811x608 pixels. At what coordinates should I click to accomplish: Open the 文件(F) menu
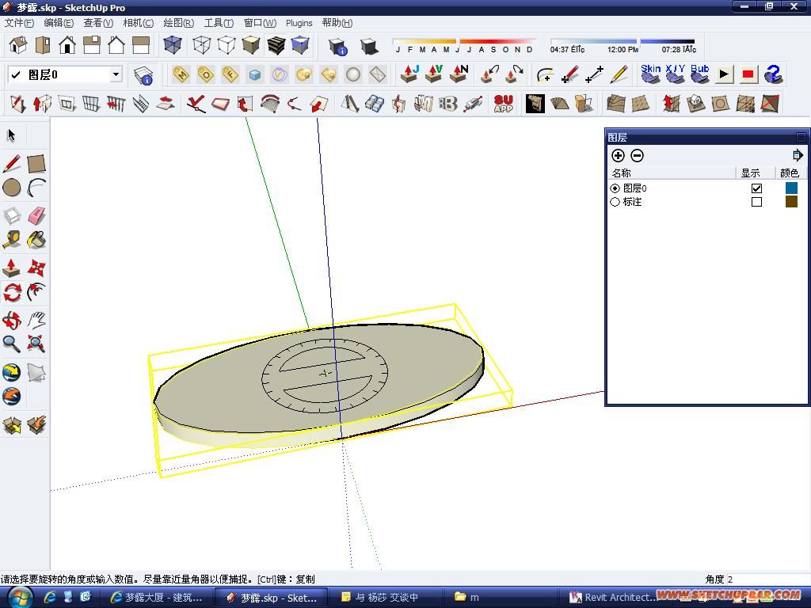point(19,23)
